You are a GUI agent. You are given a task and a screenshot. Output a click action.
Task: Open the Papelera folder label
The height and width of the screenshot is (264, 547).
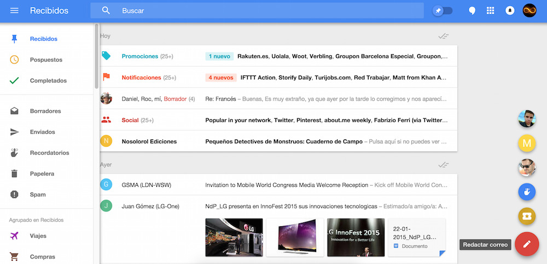(42, 174)
